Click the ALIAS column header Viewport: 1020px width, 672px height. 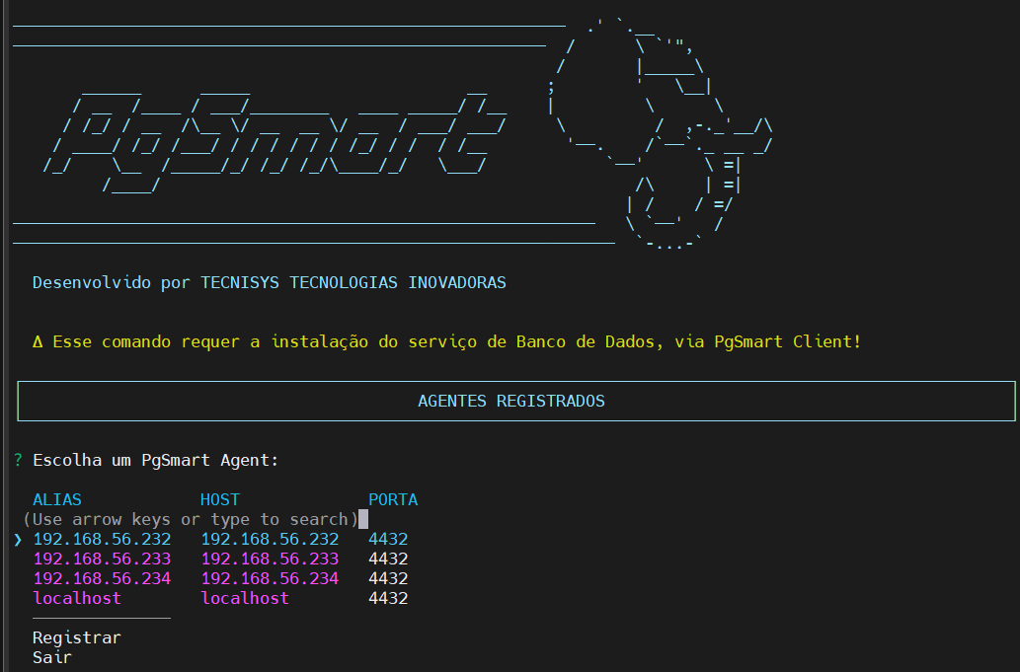tap(57, 499)
